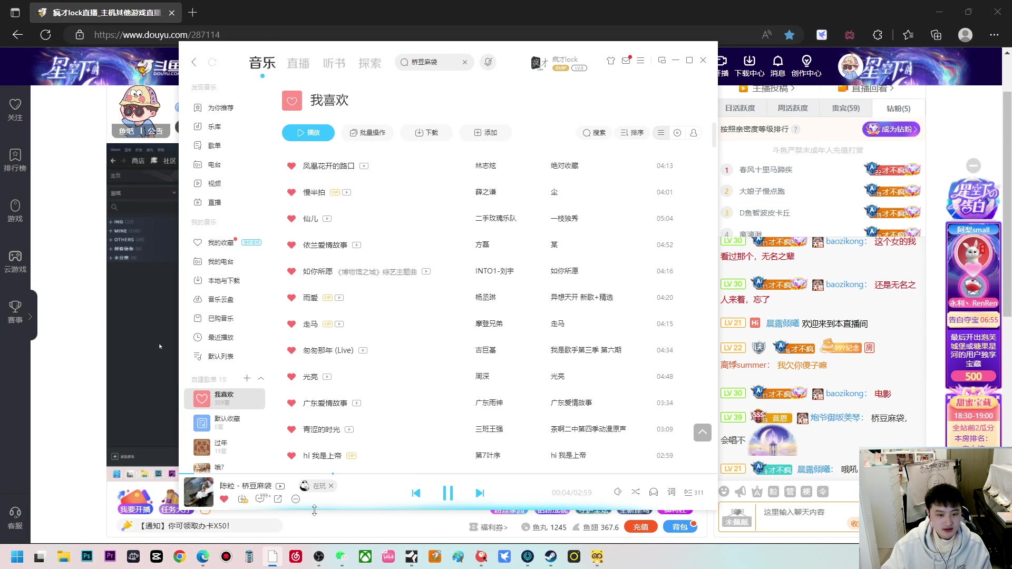1012x569 pixels.
Task: Open the message mailbox icon
Action: point(626,60)
